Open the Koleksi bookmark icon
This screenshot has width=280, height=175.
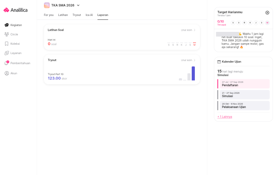click(x=7, y=44)
